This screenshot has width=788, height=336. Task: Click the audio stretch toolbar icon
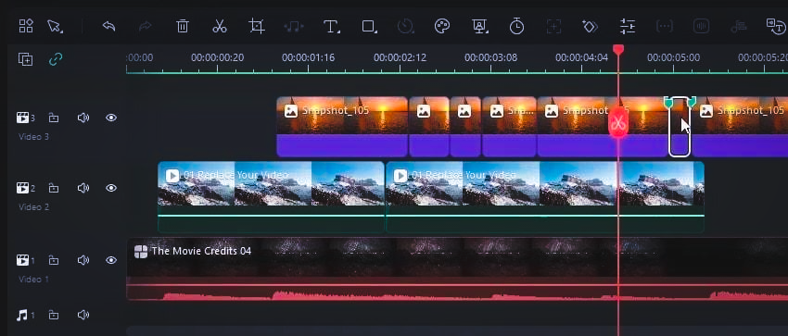coord(738,27)
